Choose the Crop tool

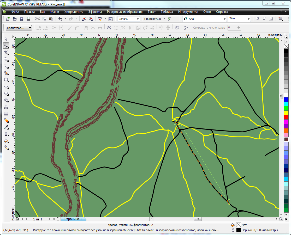pos(6,52)
